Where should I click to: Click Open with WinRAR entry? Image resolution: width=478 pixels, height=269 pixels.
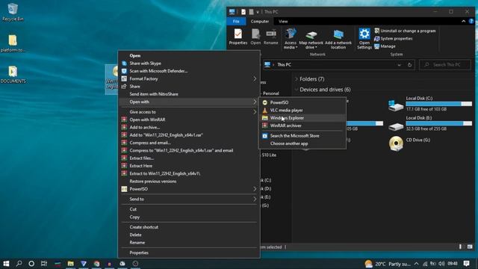(189, 120)
